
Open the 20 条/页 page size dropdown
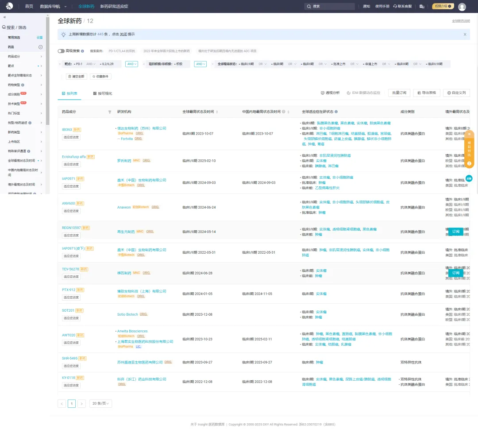coord(100,403)
